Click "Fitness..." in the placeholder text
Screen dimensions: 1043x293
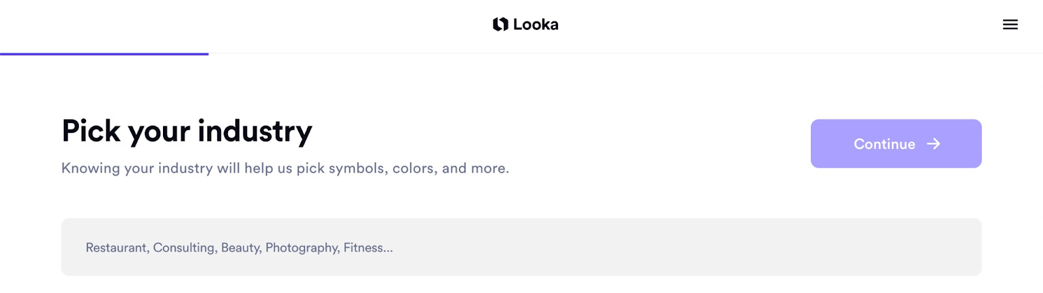(x=368, y=248)
